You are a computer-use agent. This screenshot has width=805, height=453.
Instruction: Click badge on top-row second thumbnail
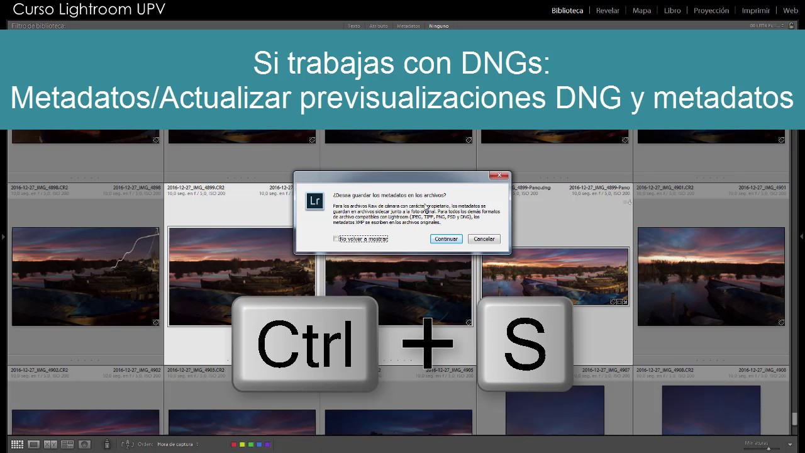(312, 140)
